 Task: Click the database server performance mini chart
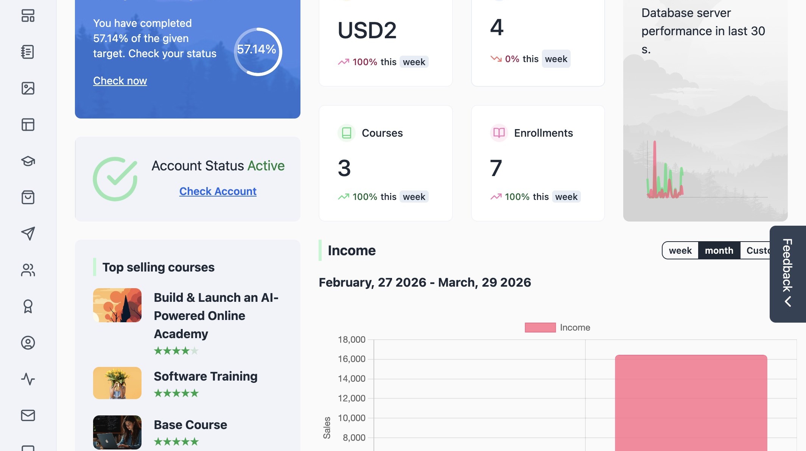point(707,169)
